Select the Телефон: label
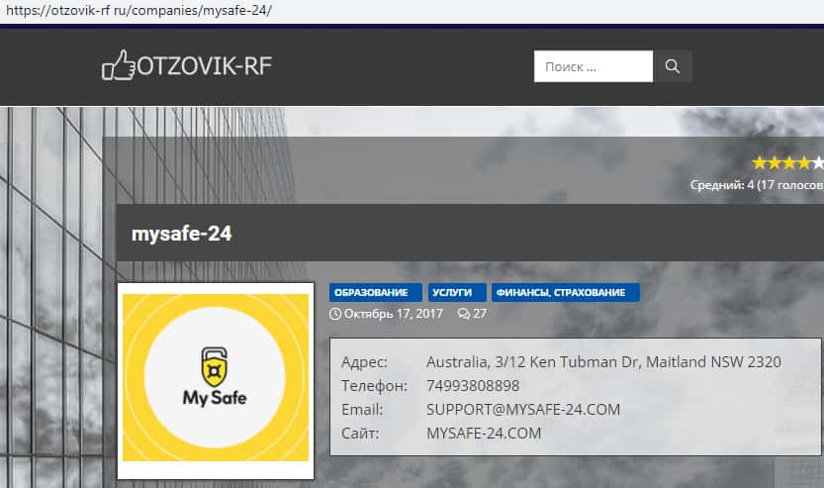824x488 pixels. [x=374, y=386]
